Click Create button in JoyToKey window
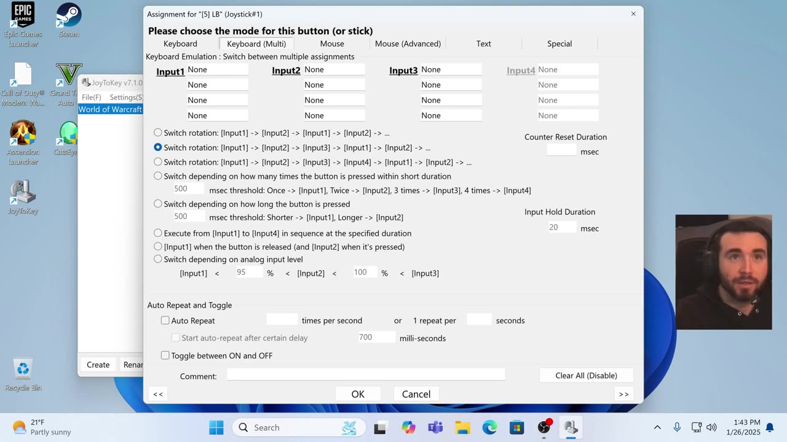 98,365
